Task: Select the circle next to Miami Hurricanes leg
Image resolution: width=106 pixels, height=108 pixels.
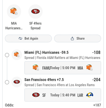Action: click(7, 55)
